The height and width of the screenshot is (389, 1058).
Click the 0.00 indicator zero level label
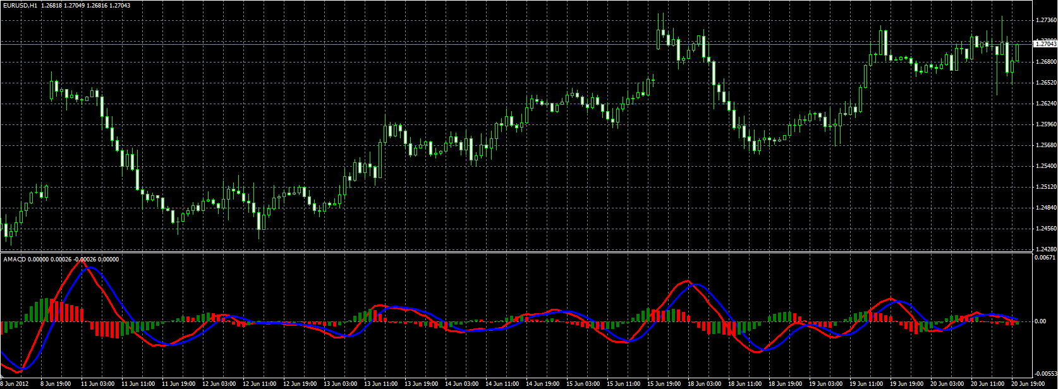coord(1040,321)
